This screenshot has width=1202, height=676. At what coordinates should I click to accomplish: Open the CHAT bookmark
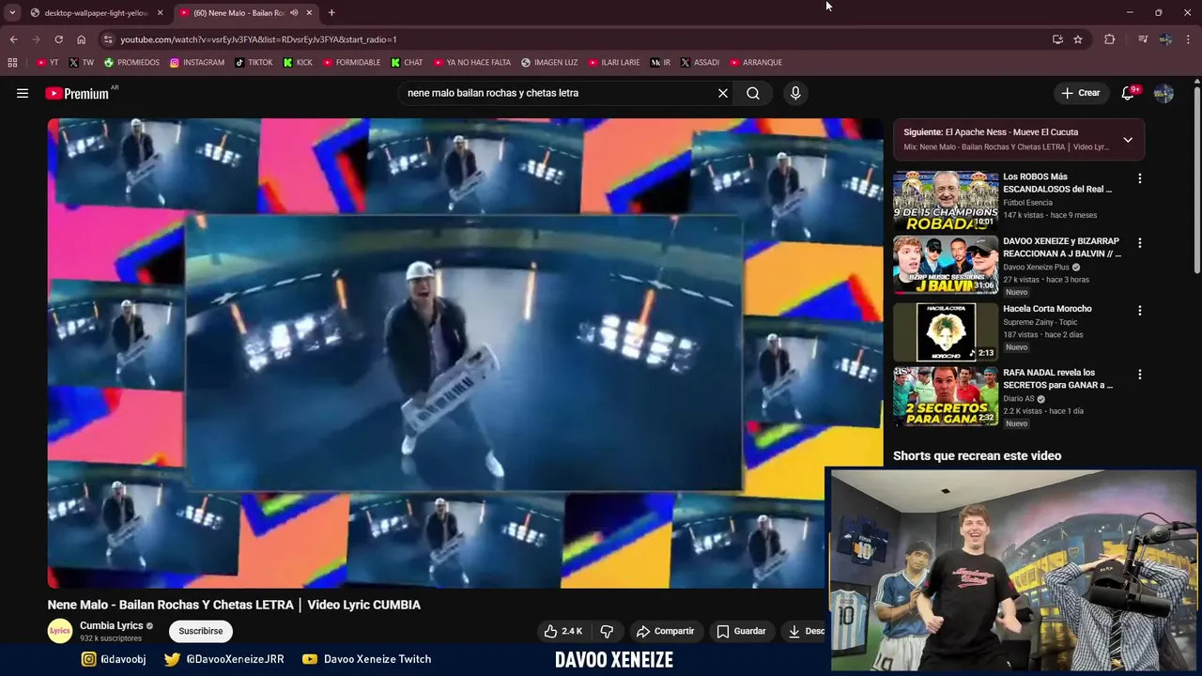(407, 63)
